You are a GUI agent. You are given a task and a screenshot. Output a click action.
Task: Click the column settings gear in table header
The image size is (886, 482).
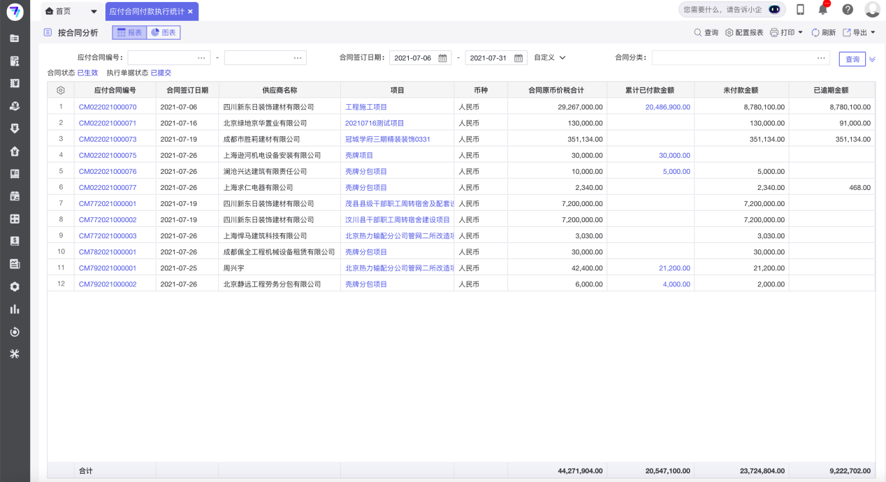(60, 89)
